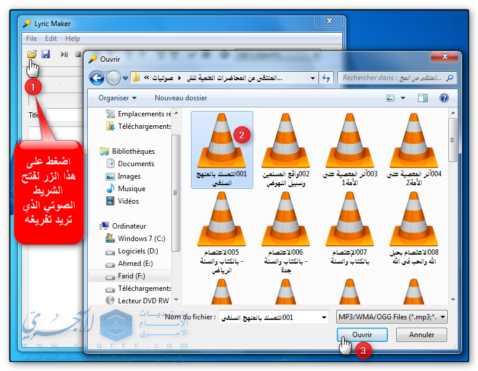Select the file numbered 008
The height and width of the screenshot is (371, 478).
pos(414,229)
